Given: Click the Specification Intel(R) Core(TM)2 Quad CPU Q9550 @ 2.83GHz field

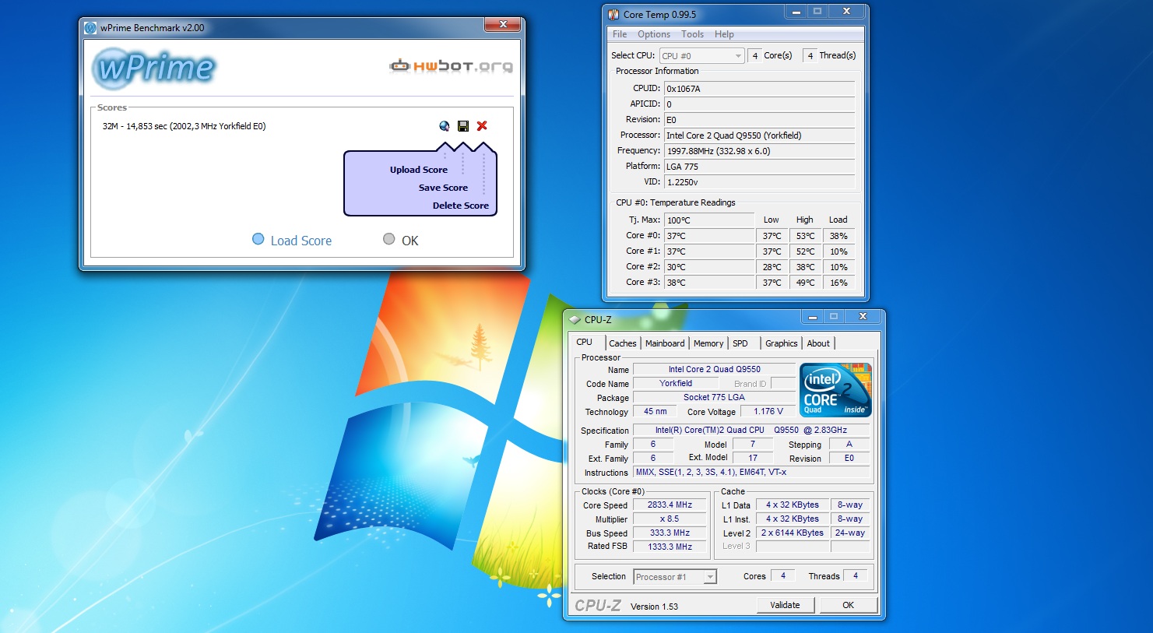Looking at the screenshot, I should pos(752,430).
